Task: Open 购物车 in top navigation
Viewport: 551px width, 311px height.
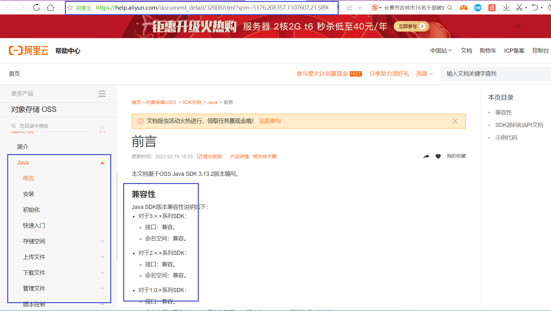Action: pyautogui.click(x=488, y=51)
